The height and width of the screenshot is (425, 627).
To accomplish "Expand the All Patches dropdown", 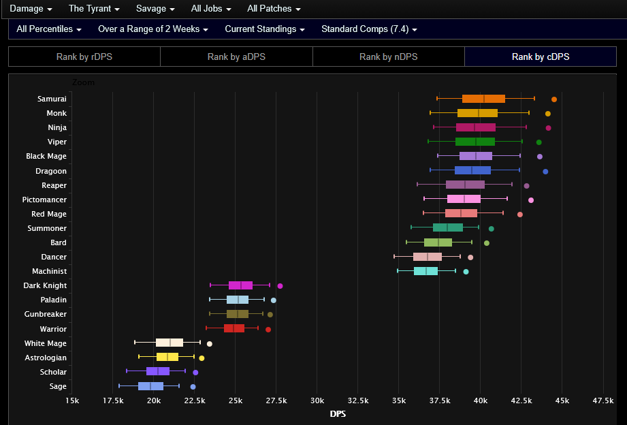I will (x=274, y=8).
